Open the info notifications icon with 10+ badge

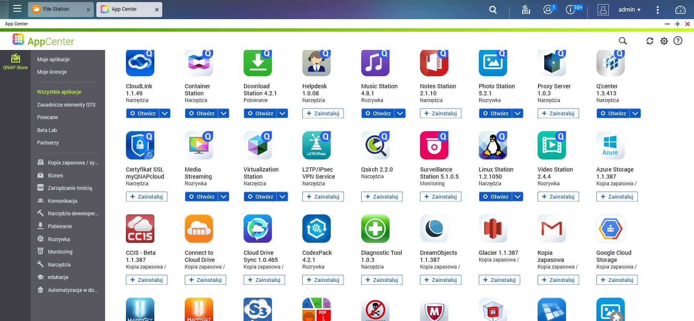pos(571,10)
